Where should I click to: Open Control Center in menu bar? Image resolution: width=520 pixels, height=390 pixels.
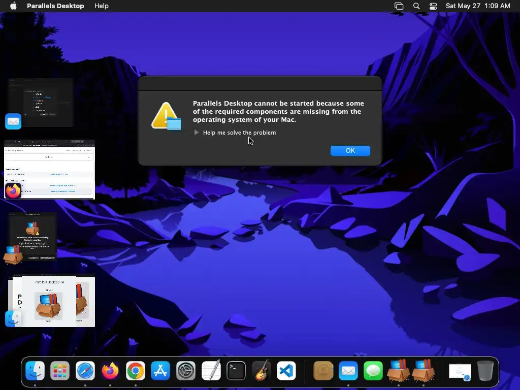[x=433, y=6]
